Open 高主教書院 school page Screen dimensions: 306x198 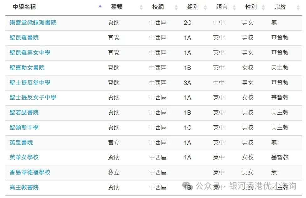pos(24,187)
